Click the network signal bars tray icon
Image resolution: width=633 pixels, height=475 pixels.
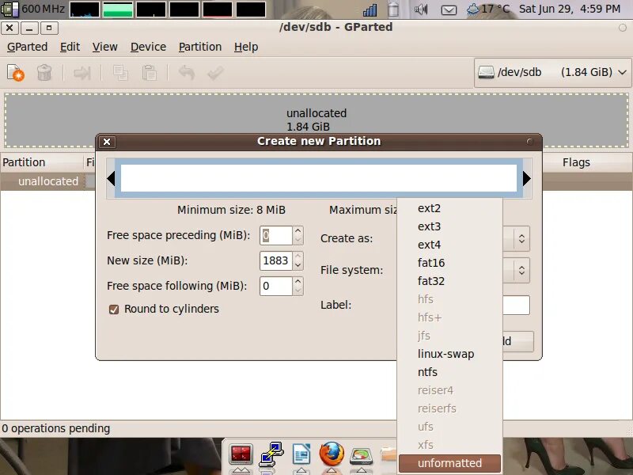tap(370, 9)
